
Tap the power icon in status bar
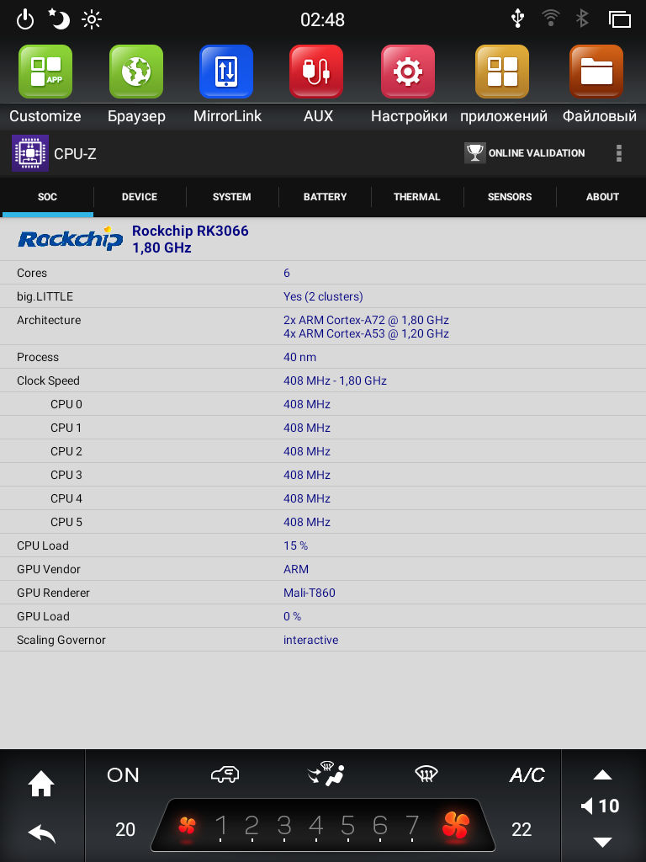[25, 20]
